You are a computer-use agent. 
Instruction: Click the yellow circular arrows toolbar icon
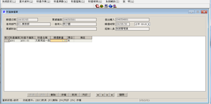click(102, 6)
